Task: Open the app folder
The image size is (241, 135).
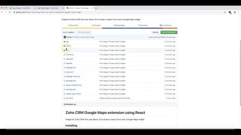Action: pyautogui.click(x=67, y=42)
